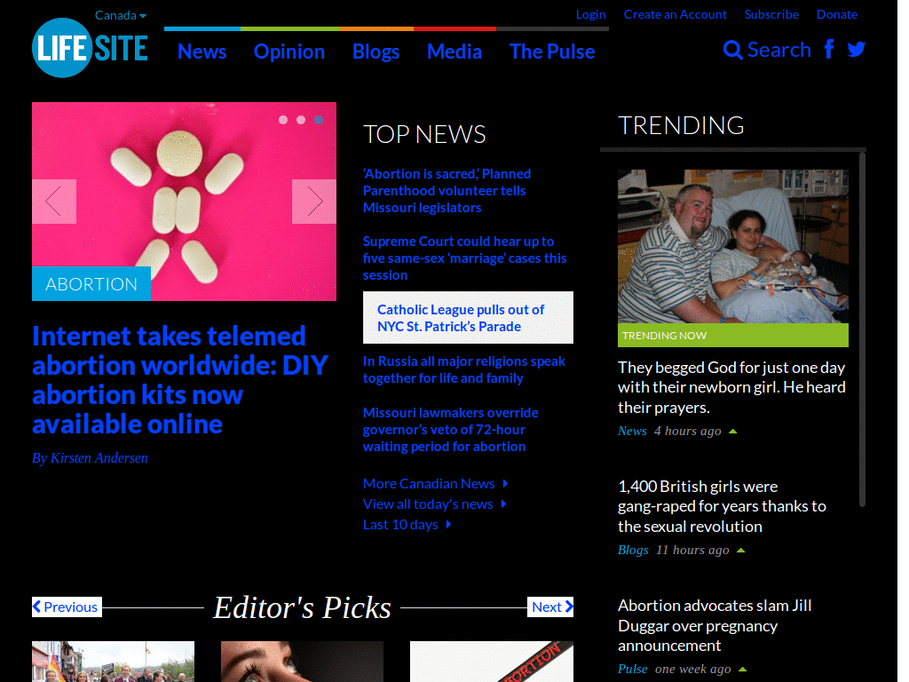Click the LifeSite logo
This screenshot has width=909, height=682.
90,48
